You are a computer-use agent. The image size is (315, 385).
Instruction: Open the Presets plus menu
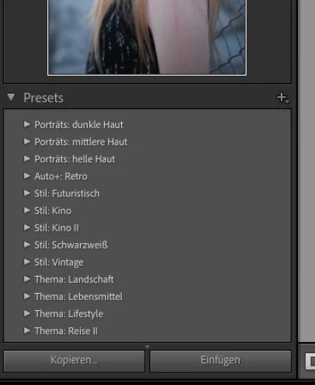coord(283,98)
